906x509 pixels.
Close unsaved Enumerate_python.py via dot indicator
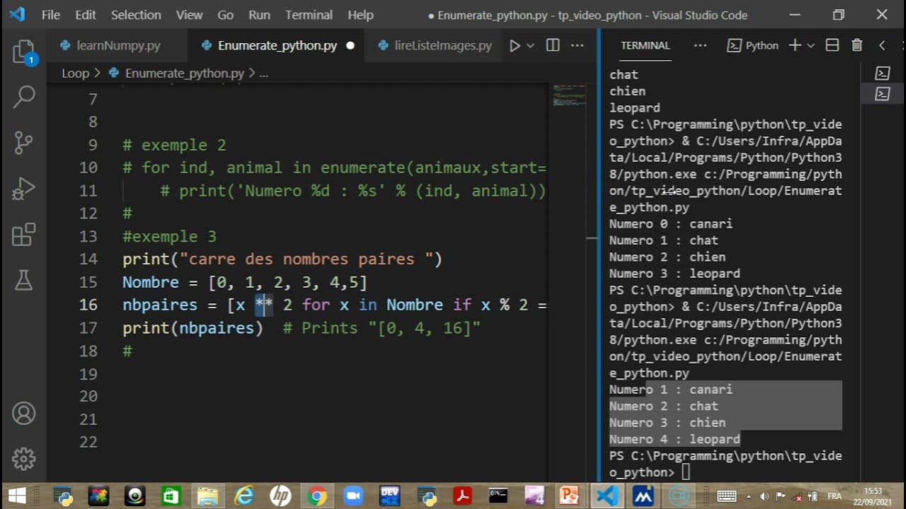pos(350,45)
